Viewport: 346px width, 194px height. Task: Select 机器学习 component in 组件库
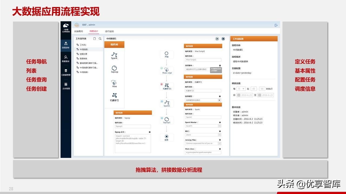pyautogui.click(x=114, y=97)
